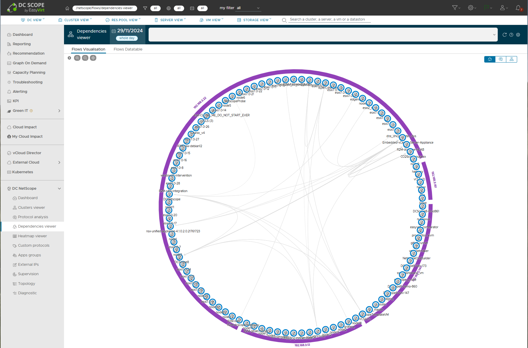The image size is (528, 348).
Task: Click the calendar icon beside 29/11/2024
Action: [x=114, y=31]
